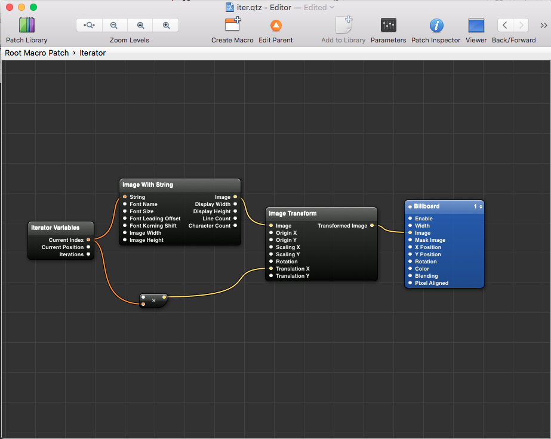Click the Image Width input port
The height and width of the screenshot is (439, 551).
tap(125, 233)
